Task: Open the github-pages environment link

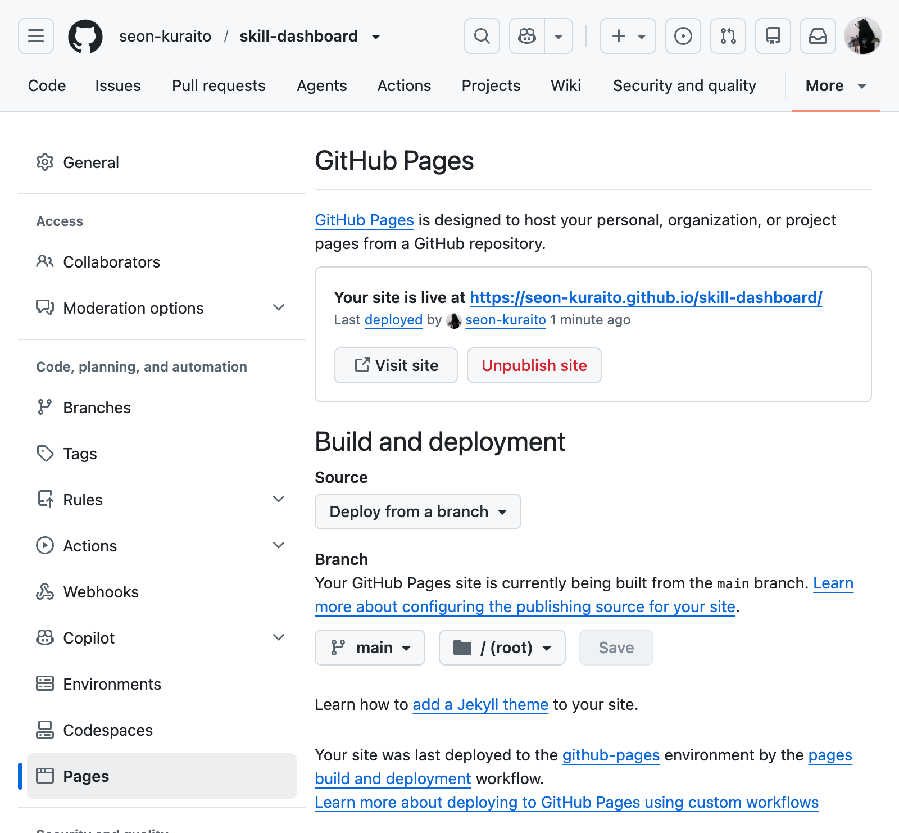Action: tap(611, 755)
